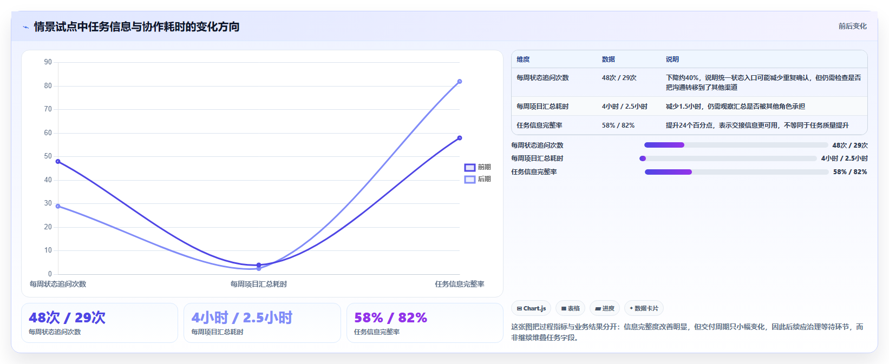The height and width of the screenshot is (364, 889).
Task: Click the summary paragraph starting 这张图把过程指标
Action: coord(687,332)
